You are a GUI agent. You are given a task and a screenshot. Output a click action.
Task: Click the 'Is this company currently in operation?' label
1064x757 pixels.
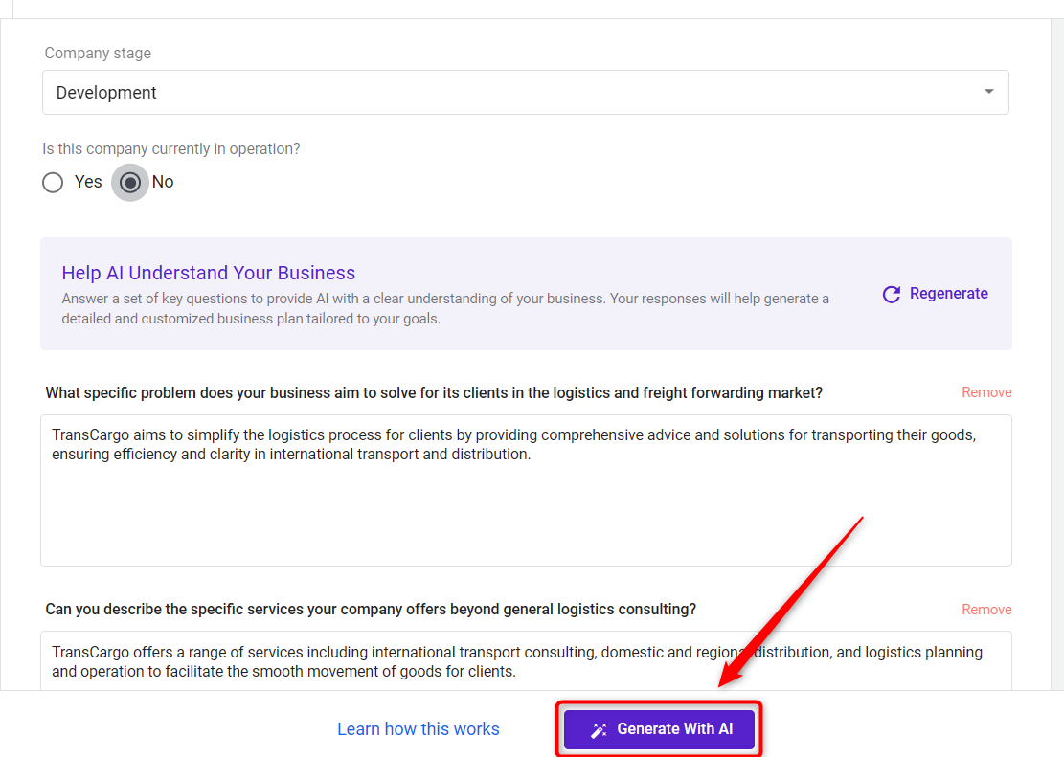[171, 149]
